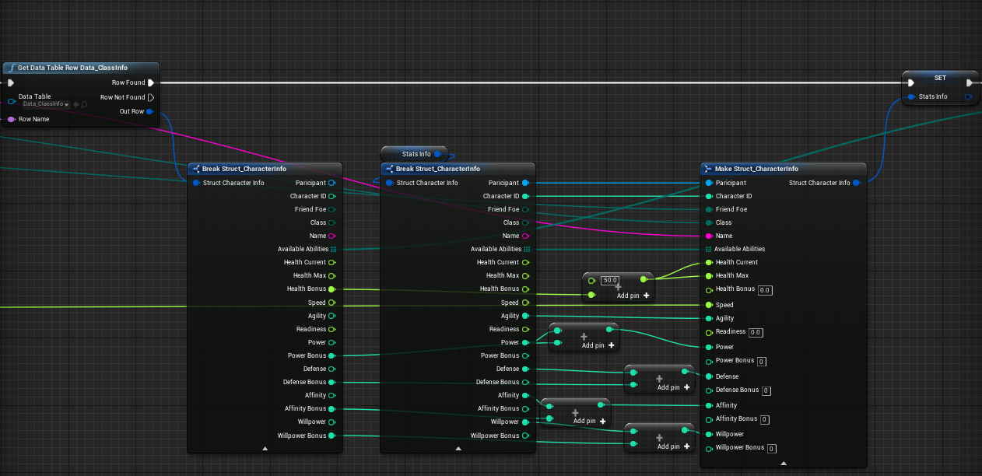Click the purple Row Name input pin
The width and height of the screenshot is (982, 476).
(x=11, y=119)
